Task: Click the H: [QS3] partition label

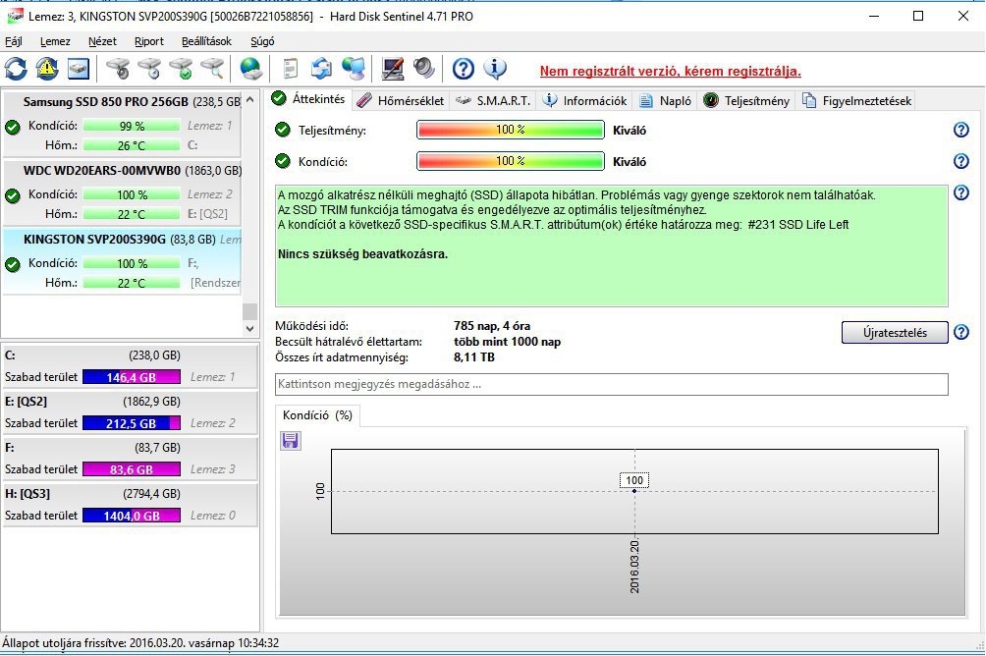Action: coord(27,494)
